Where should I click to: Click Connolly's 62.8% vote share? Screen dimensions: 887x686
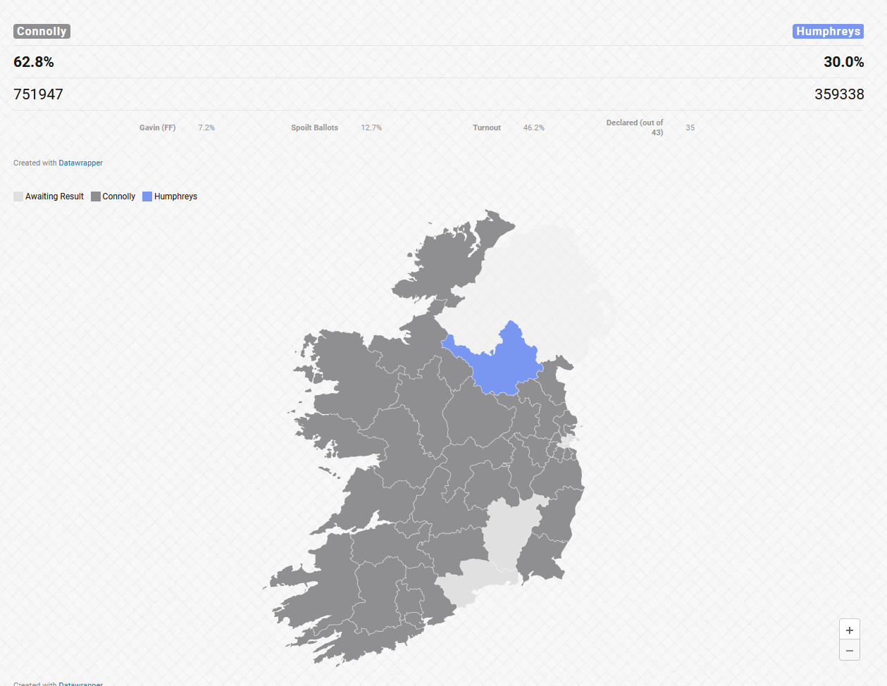34,62
